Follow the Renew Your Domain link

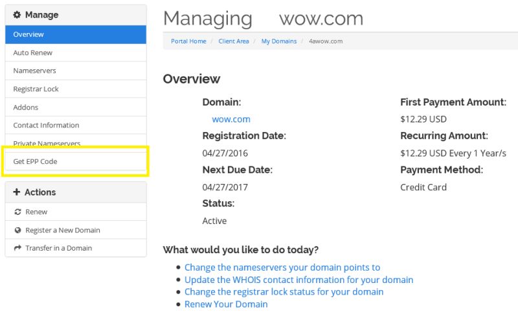pyautogui.click(x=226, y=304)
